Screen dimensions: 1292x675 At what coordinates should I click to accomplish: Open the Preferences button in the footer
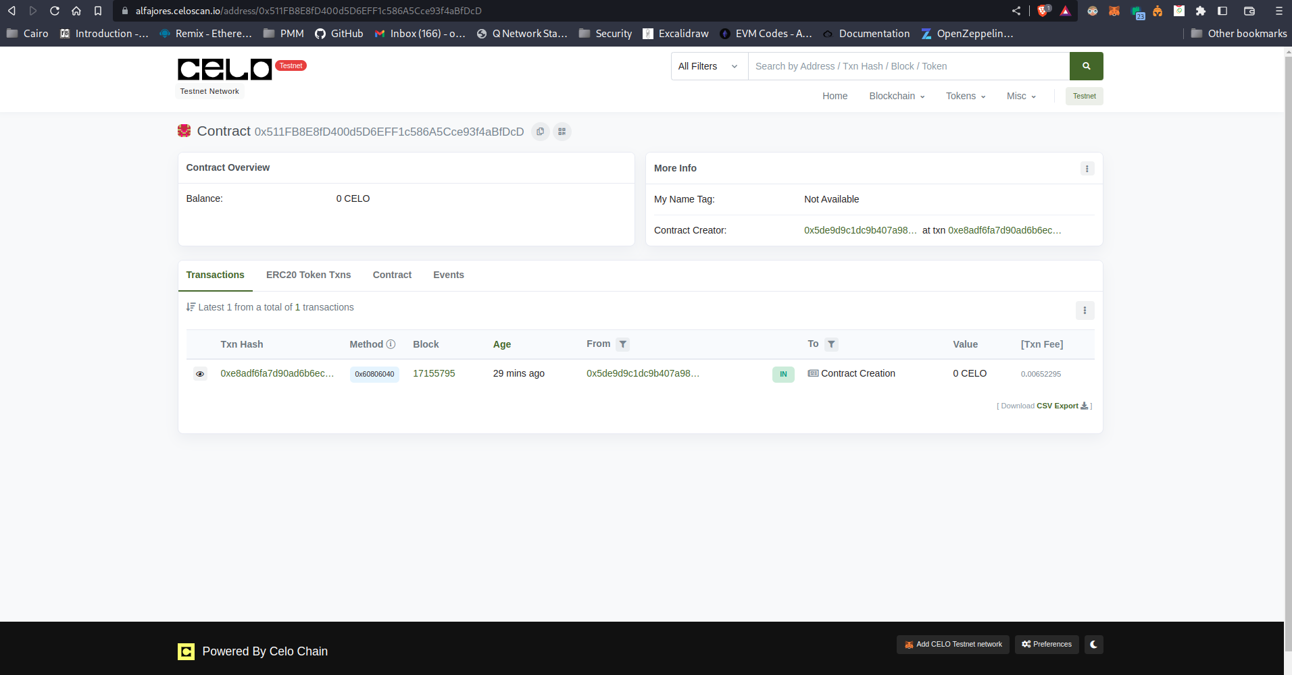click(1047, 645)
